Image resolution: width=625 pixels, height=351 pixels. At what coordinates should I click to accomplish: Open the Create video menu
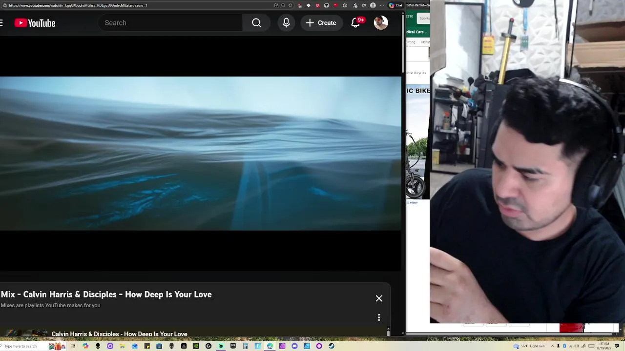(x=321, y=23)
